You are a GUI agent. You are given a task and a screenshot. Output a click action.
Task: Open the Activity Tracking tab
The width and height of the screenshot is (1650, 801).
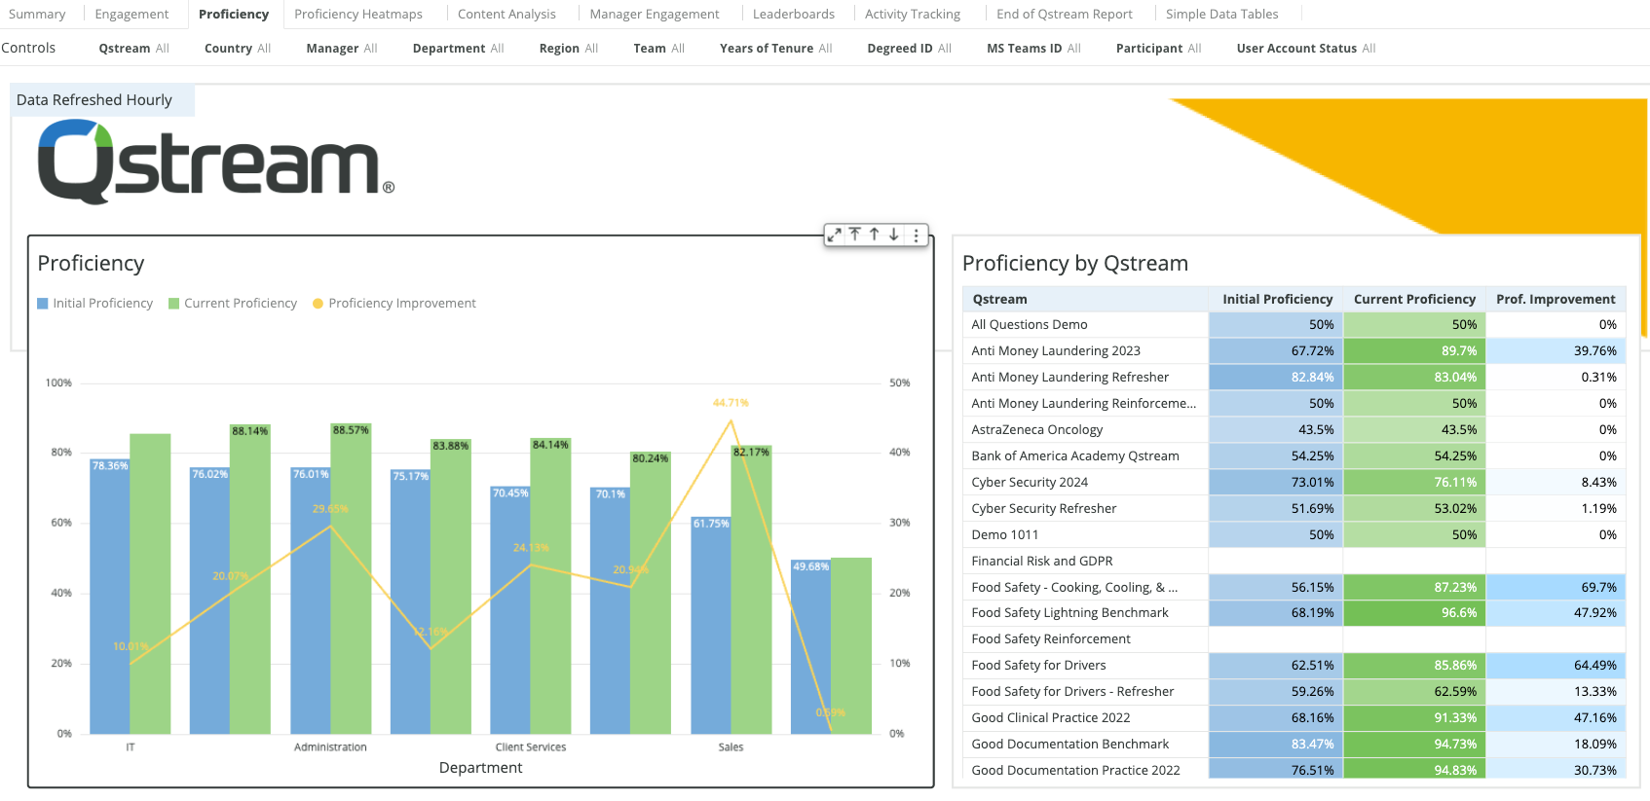click(x=913, y=15)
